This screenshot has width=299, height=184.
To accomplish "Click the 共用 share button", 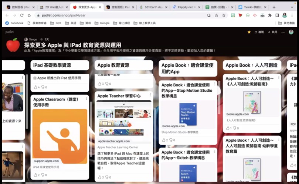I will coord(272,32).
